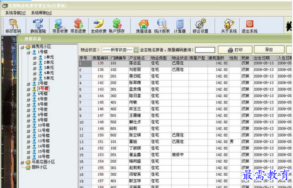
Task: Expand the 马邑花园小区 tree node
Action: 22,162
